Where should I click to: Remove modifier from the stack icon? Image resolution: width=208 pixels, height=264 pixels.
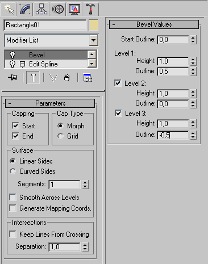click(x=66, y=78)
